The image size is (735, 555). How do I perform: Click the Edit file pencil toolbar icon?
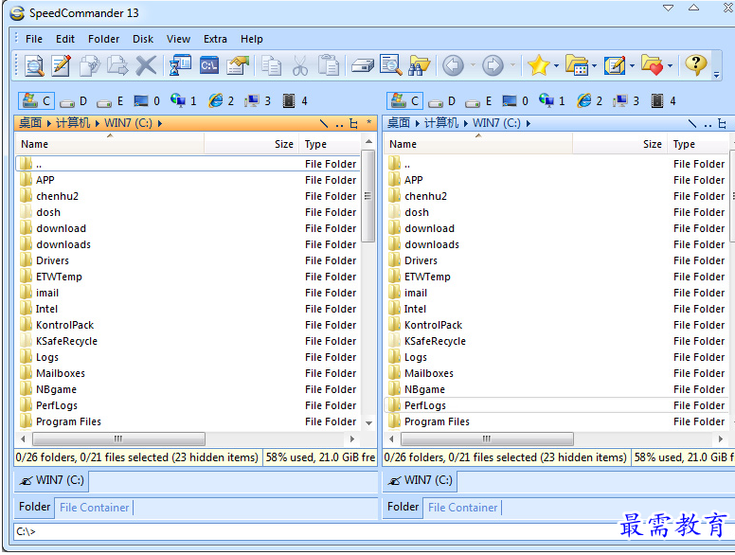[61, 65]
